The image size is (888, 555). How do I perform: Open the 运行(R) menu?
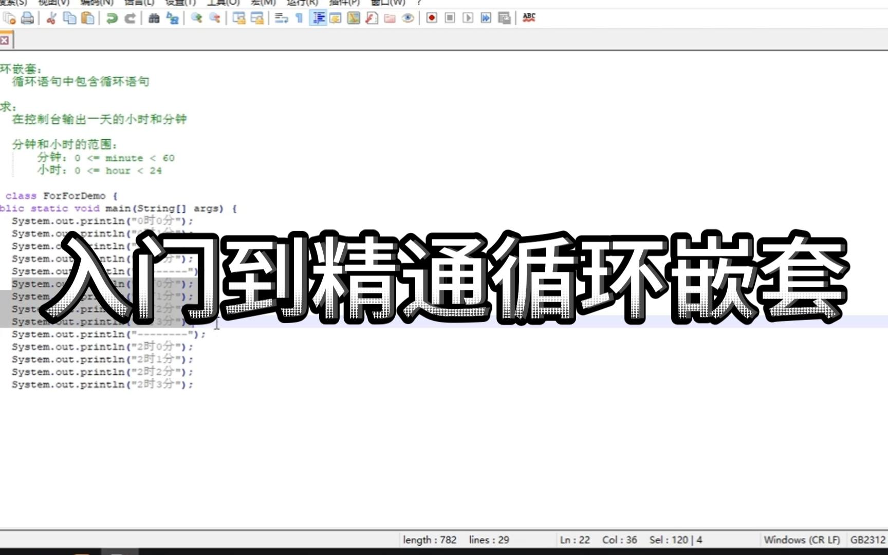pos(303,3)
